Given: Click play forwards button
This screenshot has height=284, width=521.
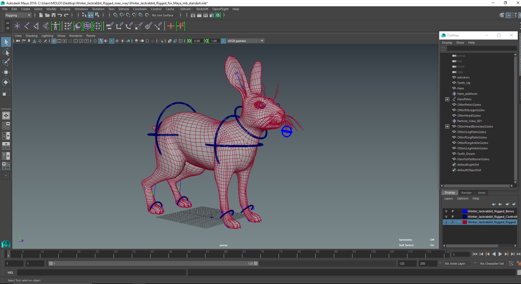Looking at the screenshot, I should (x=500, y=254).
